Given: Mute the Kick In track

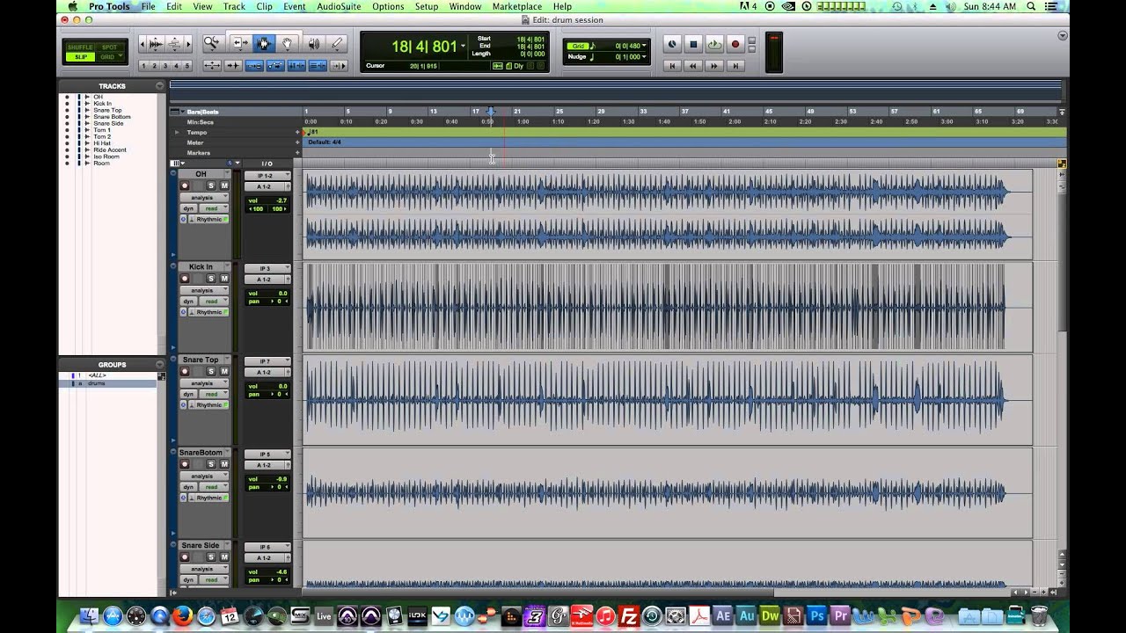Looking at the screenshot, I should 224,279.
